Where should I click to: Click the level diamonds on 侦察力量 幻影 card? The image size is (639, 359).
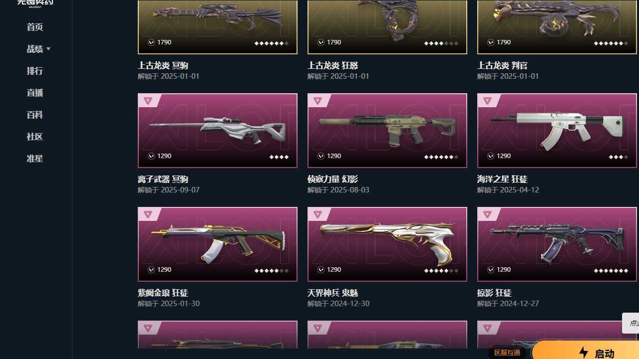tap(441, 157)
